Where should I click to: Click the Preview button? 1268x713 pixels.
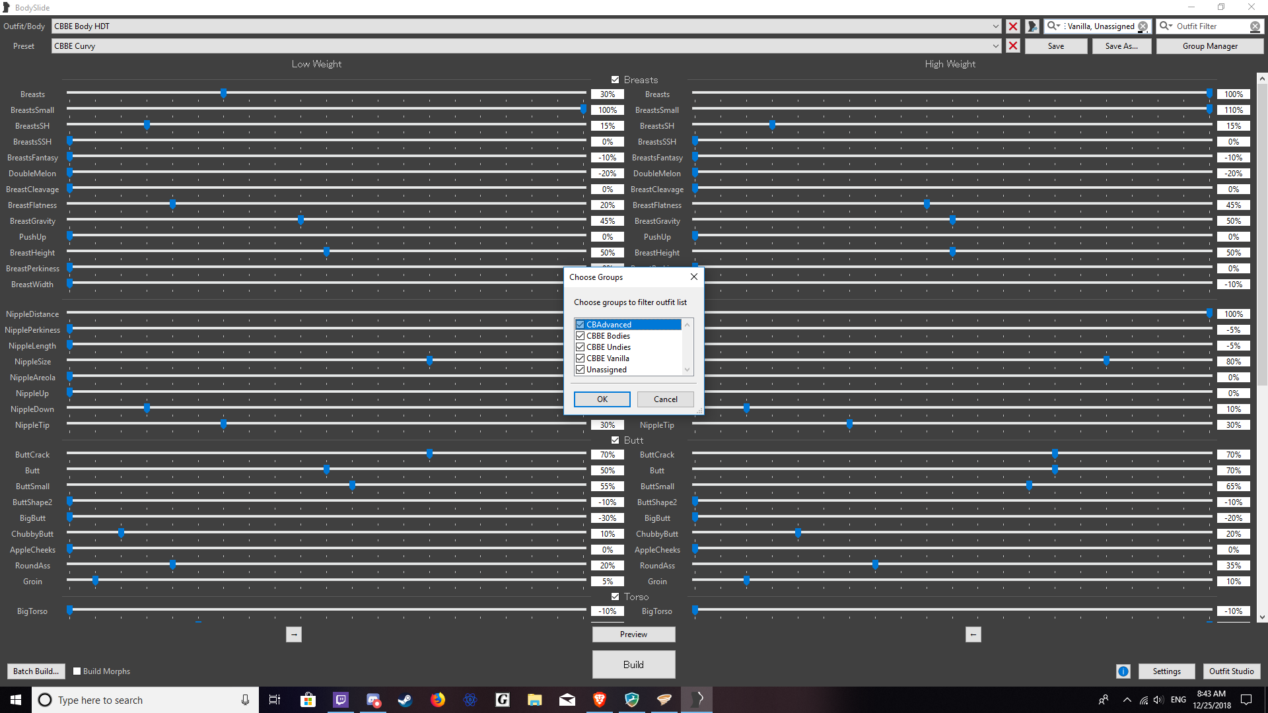tap(633, 634)
